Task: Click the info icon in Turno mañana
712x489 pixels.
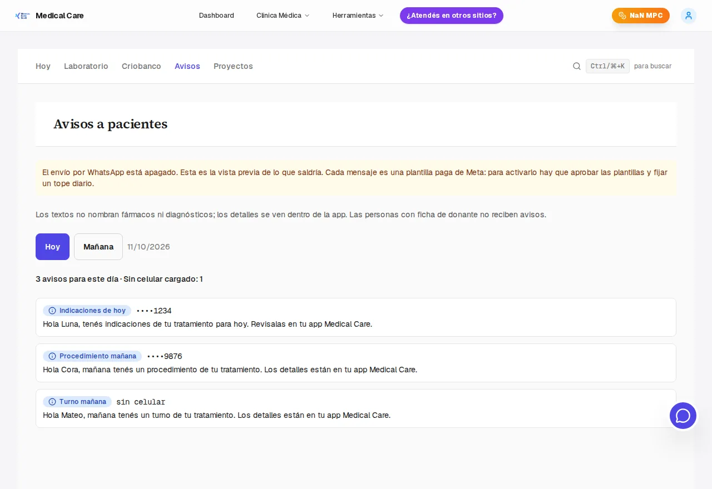Action: [52, 402]
